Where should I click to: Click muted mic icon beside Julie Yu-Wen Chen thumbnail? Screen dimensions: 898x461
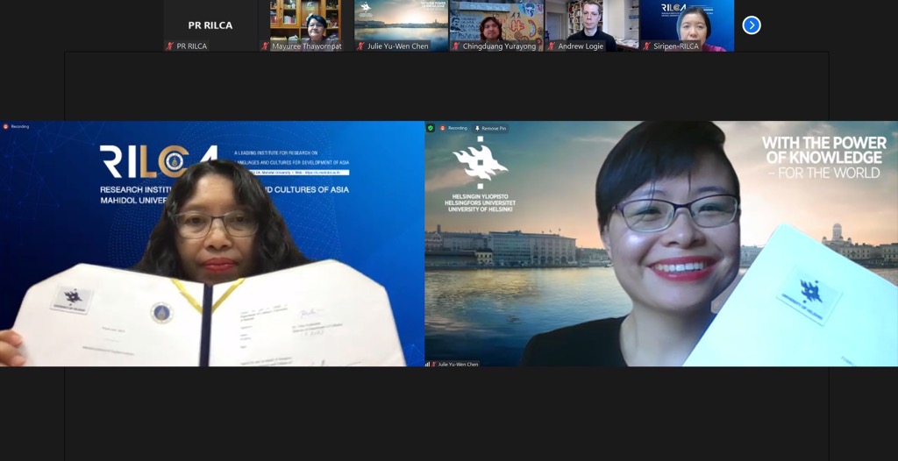[x=360, y=46]
